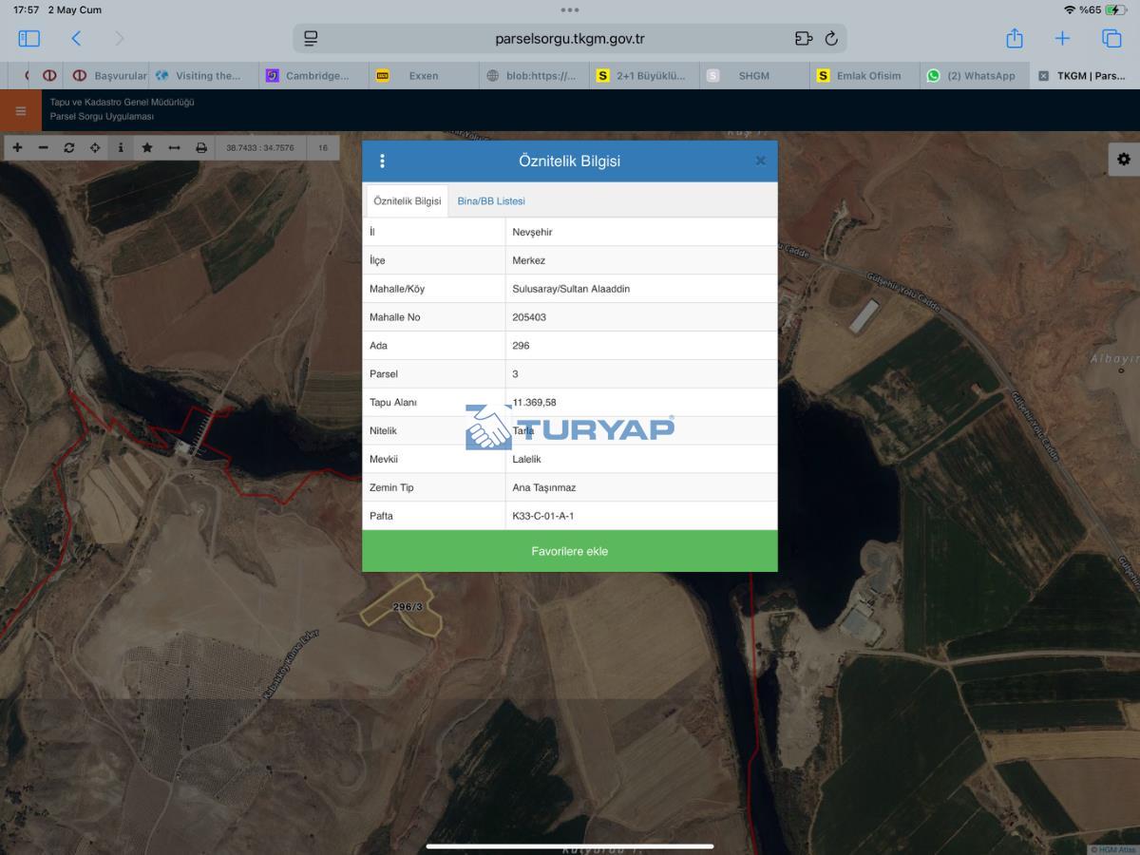
Task: Show the Safari sidebar
Action: point(29,39)
